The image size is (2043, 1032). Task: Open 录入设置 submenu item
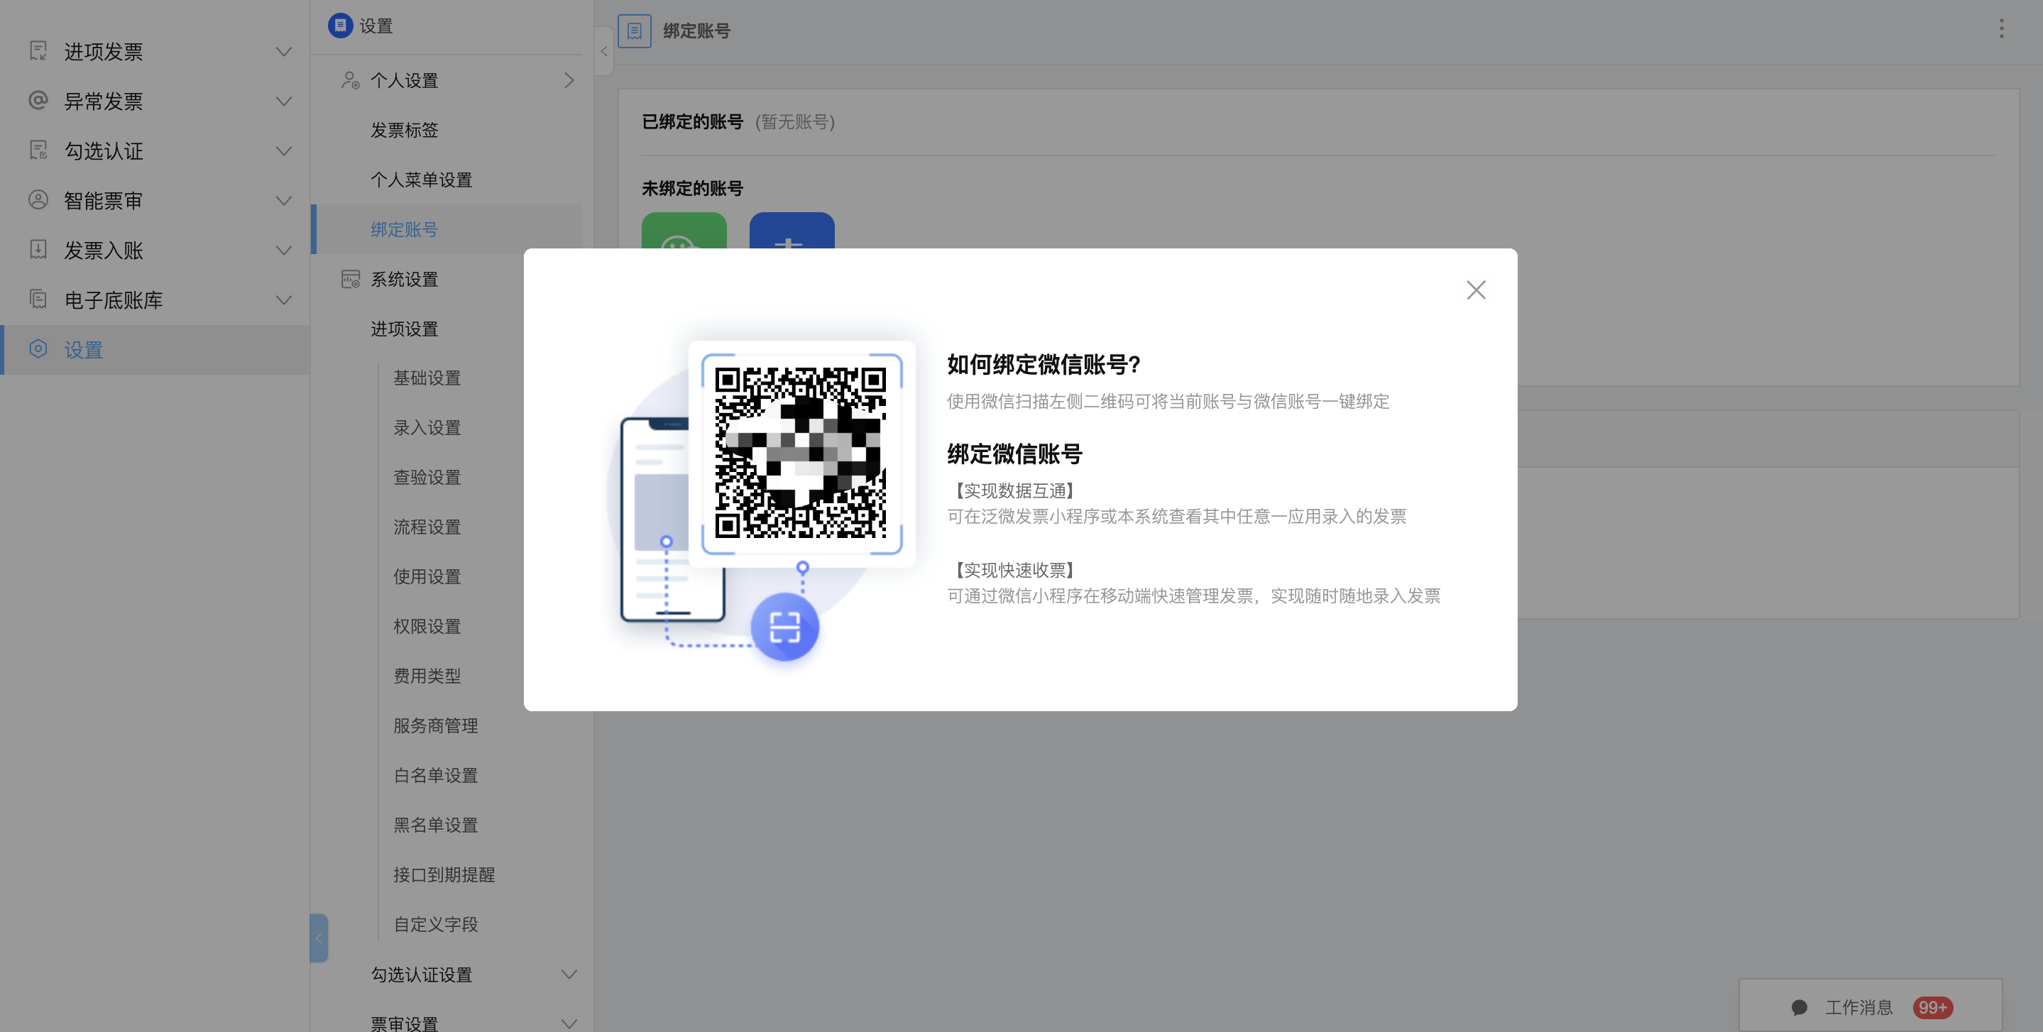pos(427,427)
